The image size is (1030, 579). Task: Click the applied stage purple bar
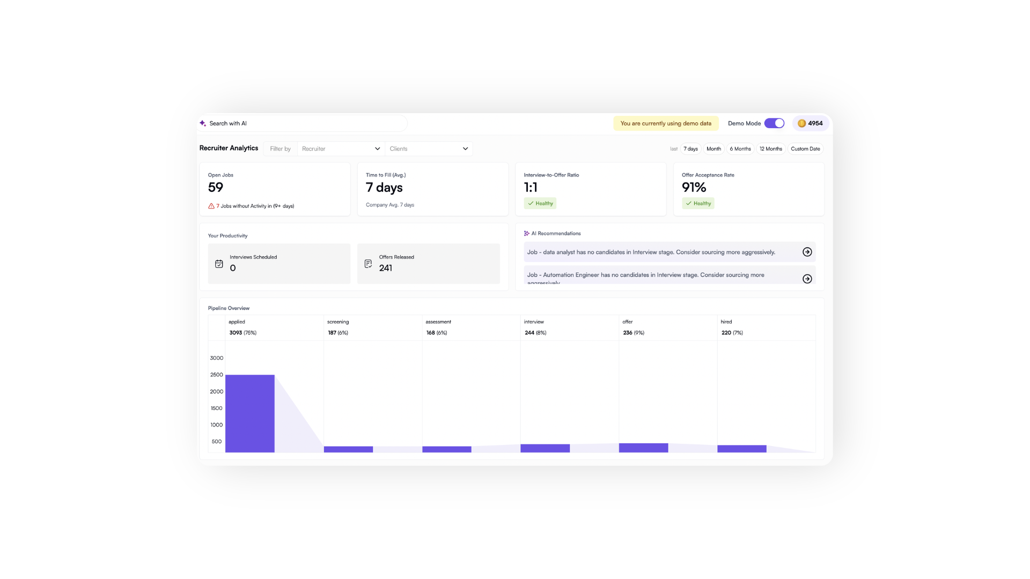[x=249, y=413]
